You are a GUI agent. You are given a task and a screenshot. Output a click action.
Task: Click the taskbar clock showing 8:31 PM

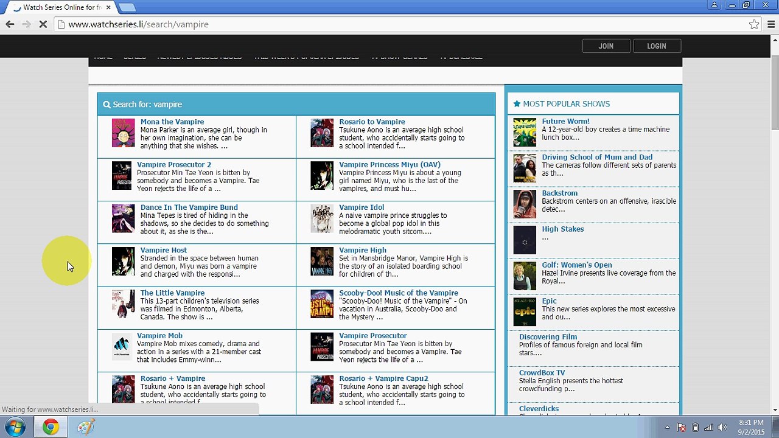coord(751,427)
